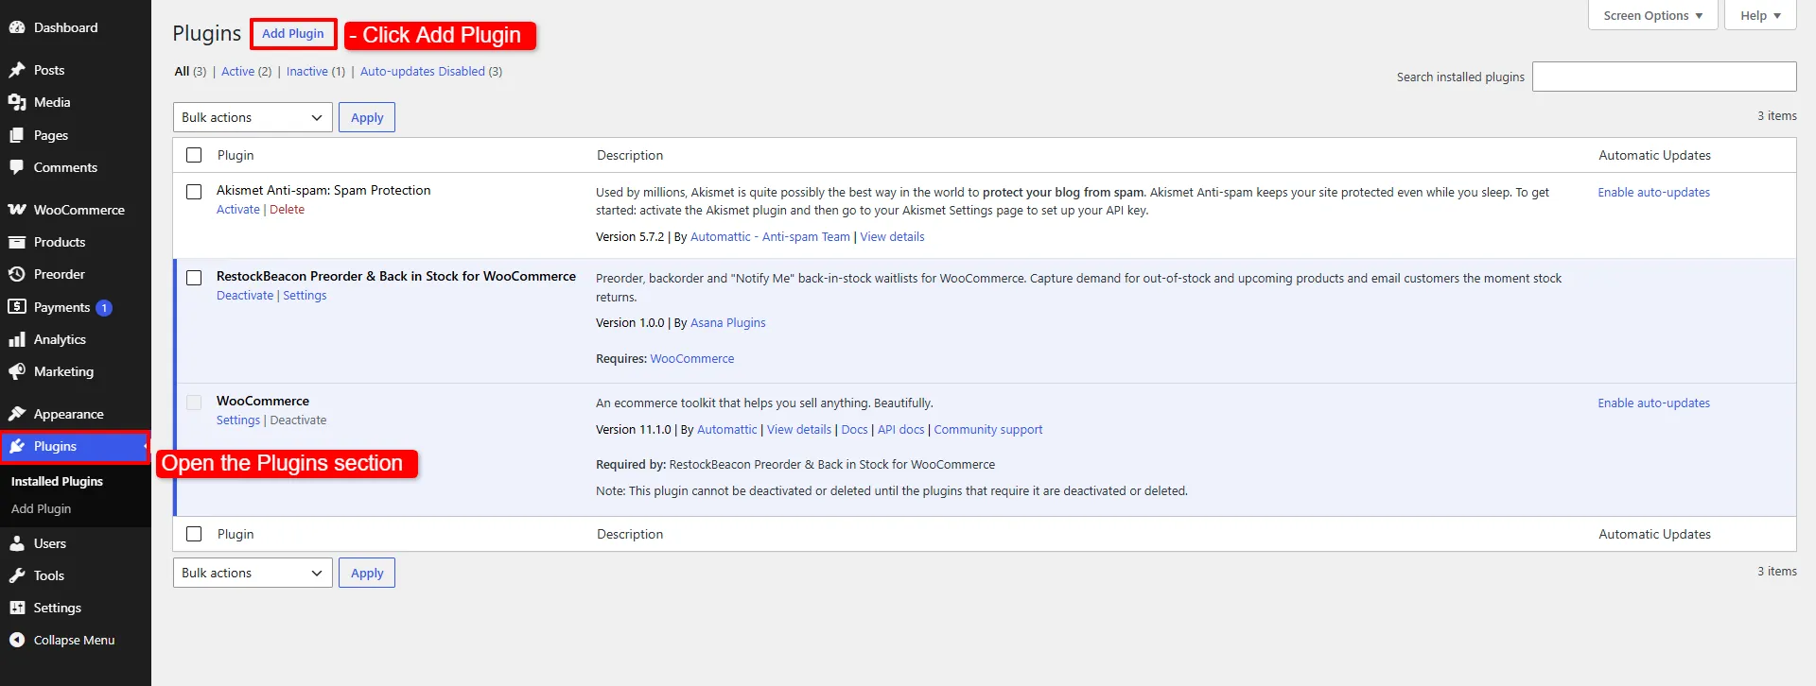Click the "Version 5.7.2" text
The width and height of the screenshot is (1816, 686).
point(630,237)
